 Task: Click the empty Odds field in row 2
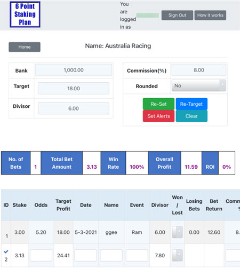[41, 255]
